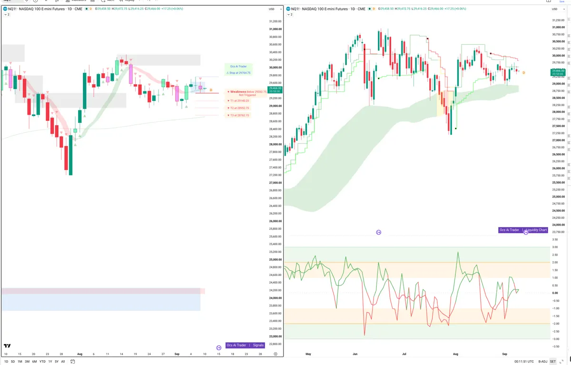The image size is (571, 365).
Task: Click right chart current price label 29,466.00
Action: [x=557, y=72]
